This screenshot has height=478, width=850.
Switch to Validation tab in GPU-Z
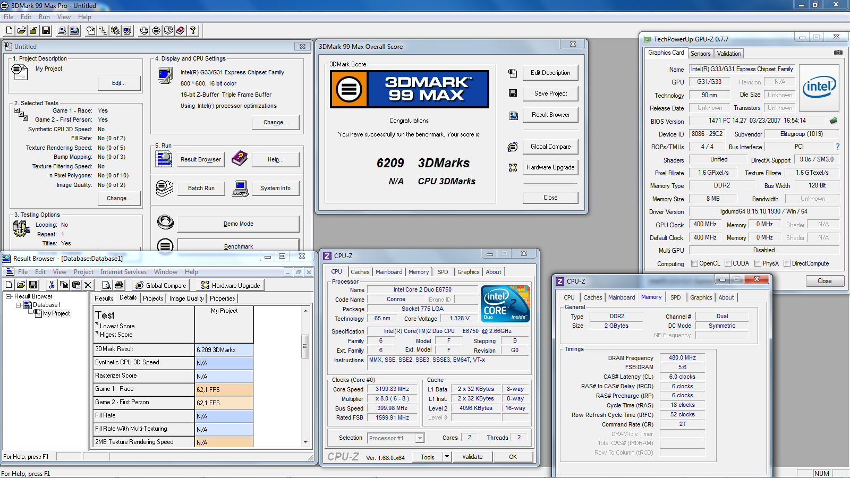pyautogui.click(x=729, y=54)
